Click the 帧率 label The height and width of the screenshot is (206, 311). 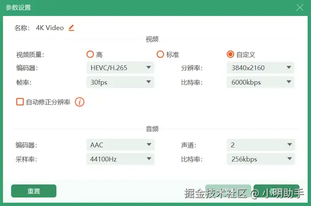24,82
